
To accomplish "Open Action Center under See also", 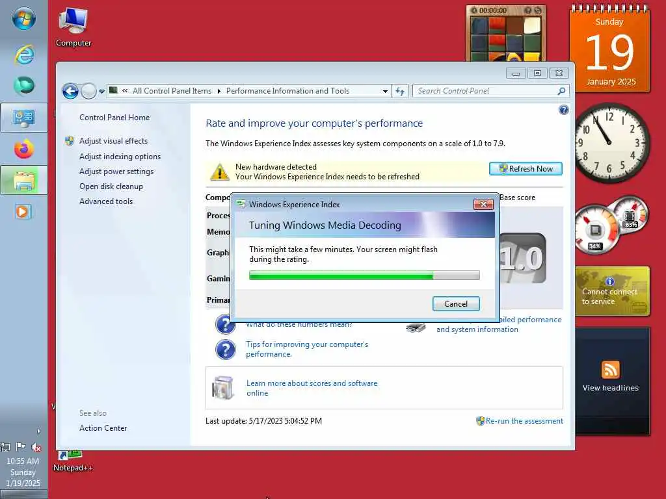I will (x=103, y=428).
